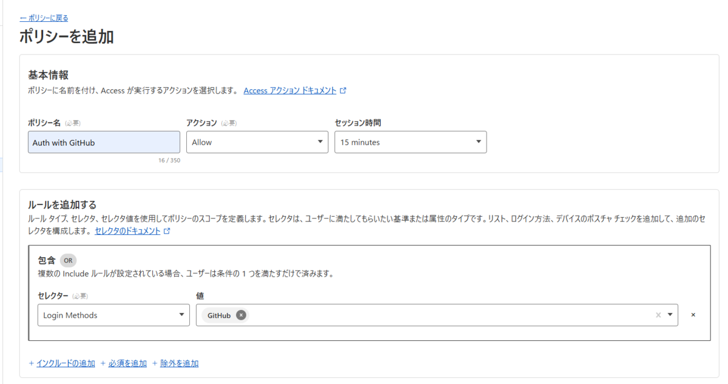Click external-link icon beside Access アクション ドキュメント
The height and width of the screenshot is (384, 728).
(343, 90)
